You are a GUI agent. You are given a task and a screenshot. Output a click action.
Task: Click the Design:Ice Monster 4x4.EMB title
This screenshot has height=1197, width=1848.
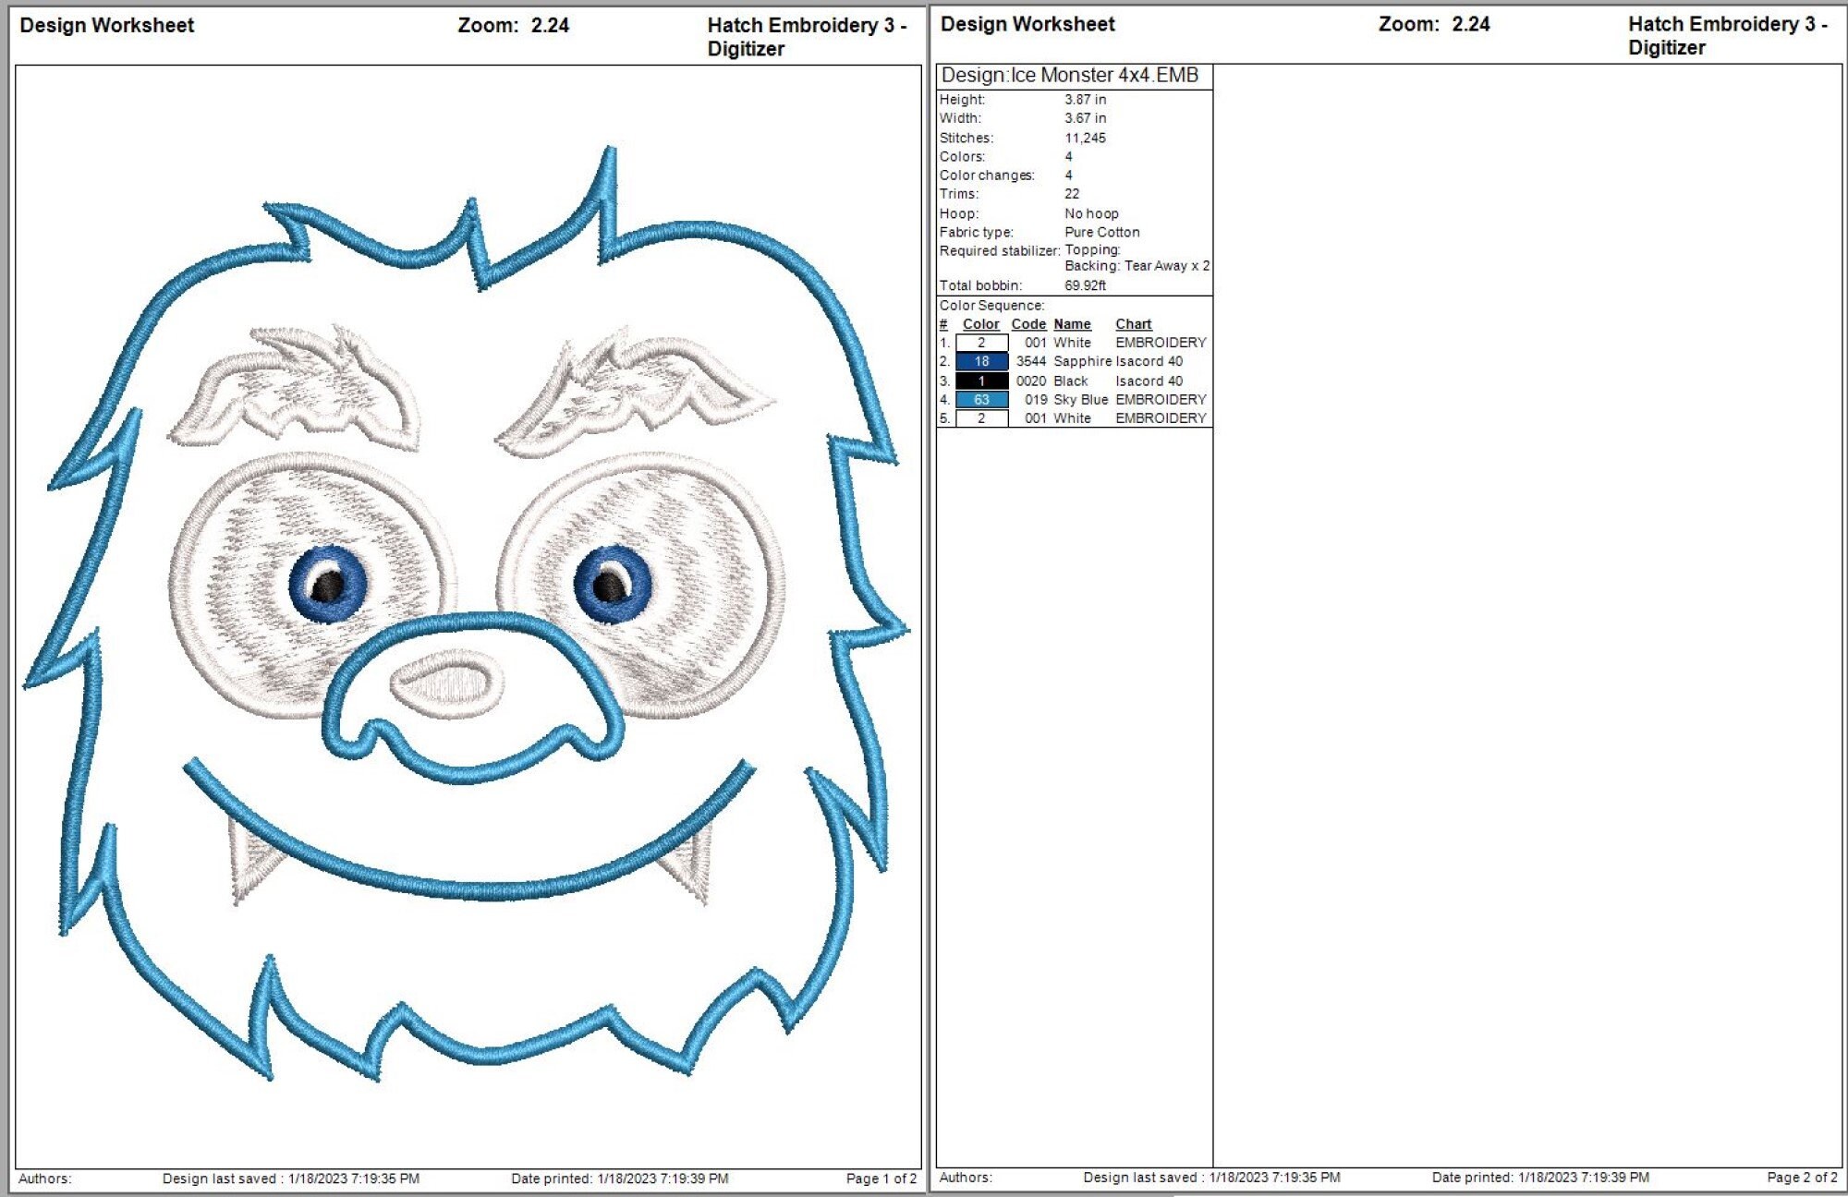coord(1069,75)
